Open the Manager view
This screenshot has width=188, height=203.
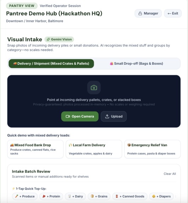148,13
